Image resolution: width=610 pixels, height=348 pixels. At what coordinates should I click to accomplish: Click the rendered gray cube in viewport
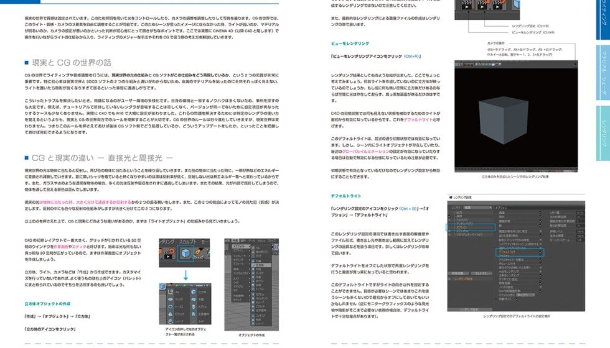coord(504,120)
